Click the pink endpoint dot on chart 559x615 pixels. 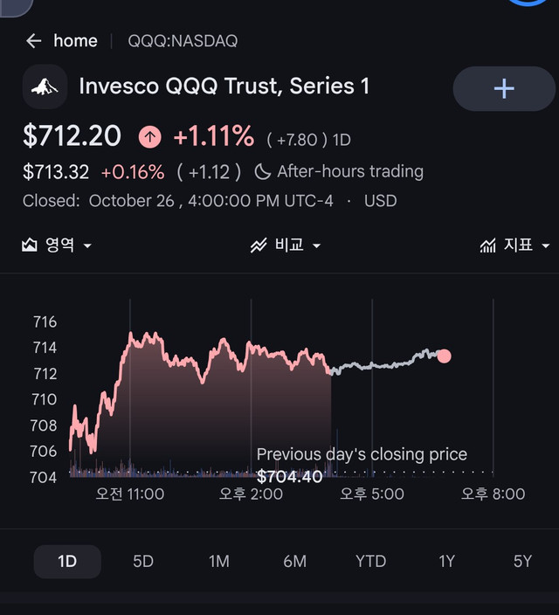(444, 356)
